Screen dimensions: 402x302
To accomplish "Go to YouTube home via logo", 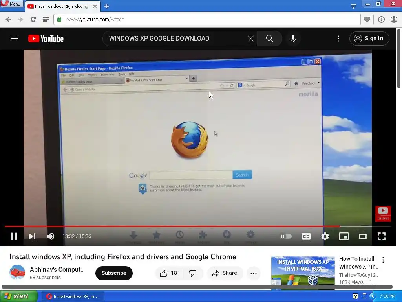I will (x=46, y=39).
